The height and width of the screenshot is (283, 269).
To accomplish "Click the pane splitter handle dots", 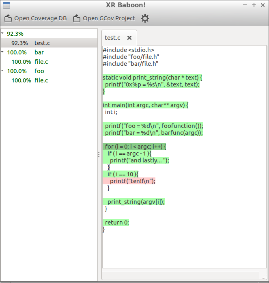I will 99,155.
